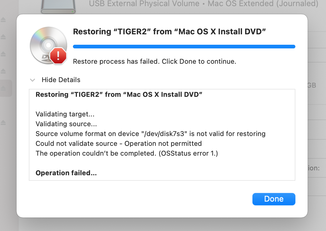Click the external drive icon behind dialog
This screenshot has height=231, width=326.
click(x=58, y=7)
